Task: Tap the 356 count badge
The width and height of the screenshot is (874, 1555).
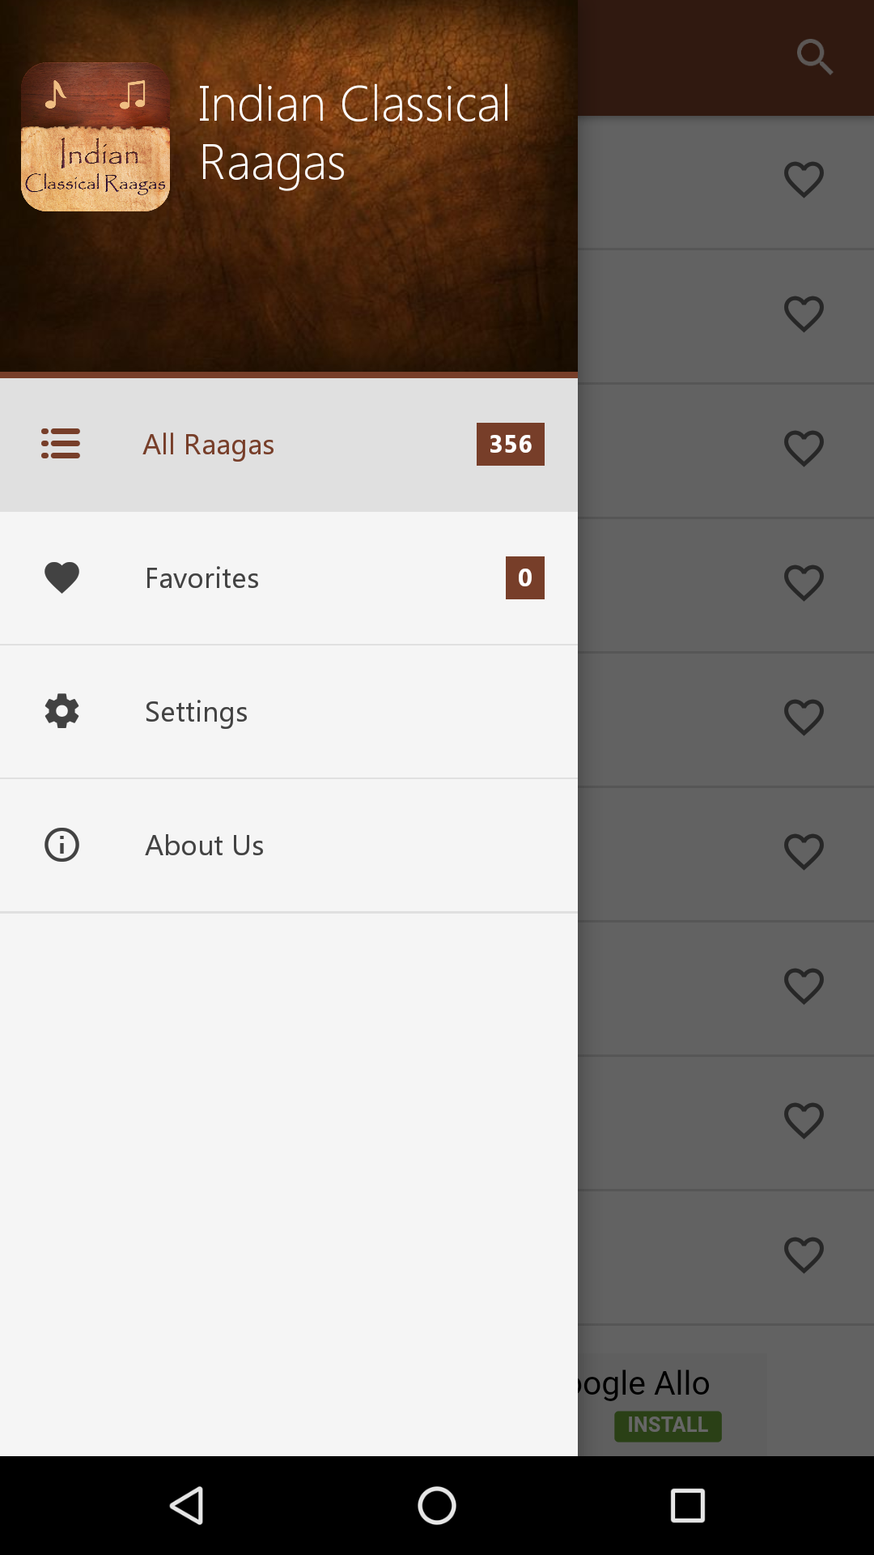Action: coord(510,444)
